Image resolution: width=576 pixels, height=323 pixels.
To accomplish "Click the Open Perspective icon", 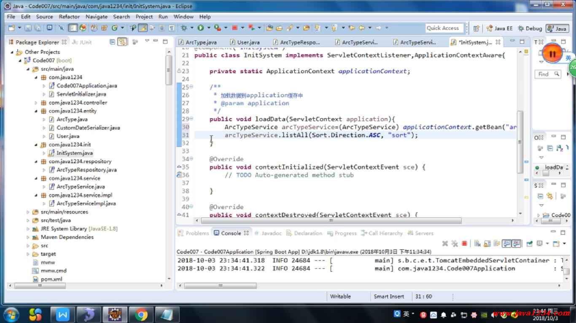I will point(476,28).
